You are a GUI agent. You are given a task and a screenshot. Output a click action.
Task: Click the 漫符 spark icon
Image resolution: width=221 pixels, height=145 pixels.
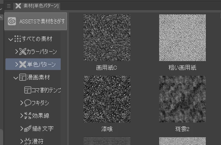tap(28, 141)
